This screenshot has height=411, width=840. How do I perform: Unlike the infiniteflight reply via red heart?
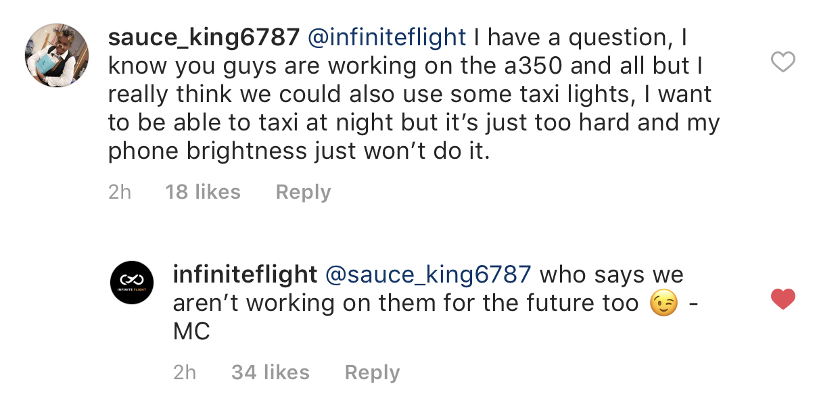(x=783, y=299)
